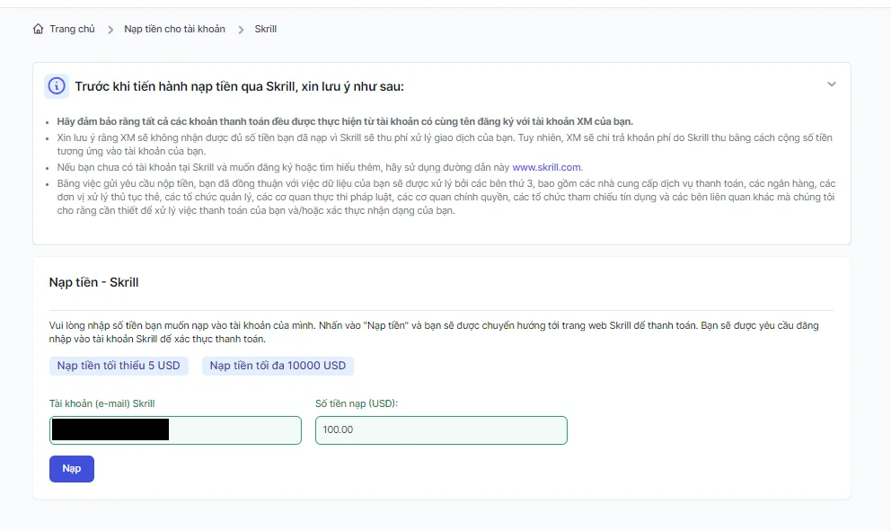The width and height of the screenshot is (891, 531).
Task: Click the Skrill e-mail account field
Action: [x=175, y=430]
